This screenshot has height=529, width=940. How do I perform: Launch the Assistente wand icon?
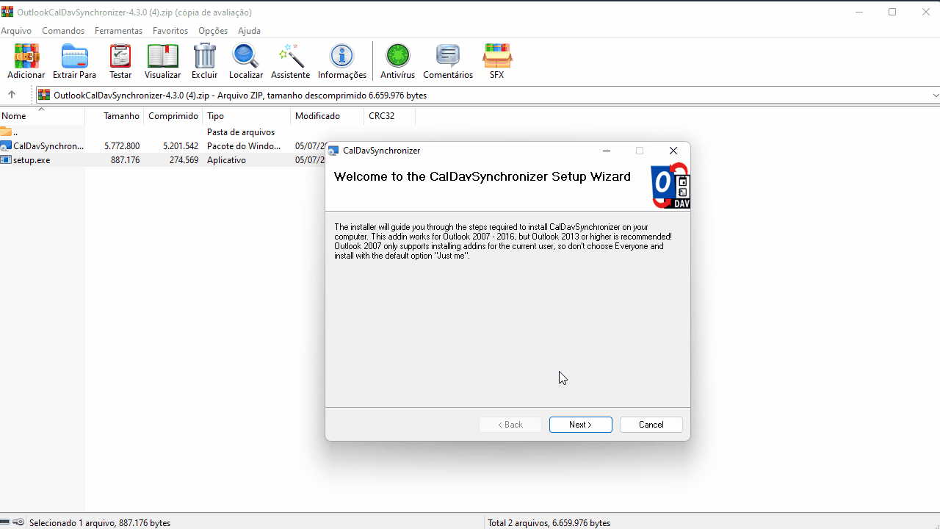click(x=291, y=57)
